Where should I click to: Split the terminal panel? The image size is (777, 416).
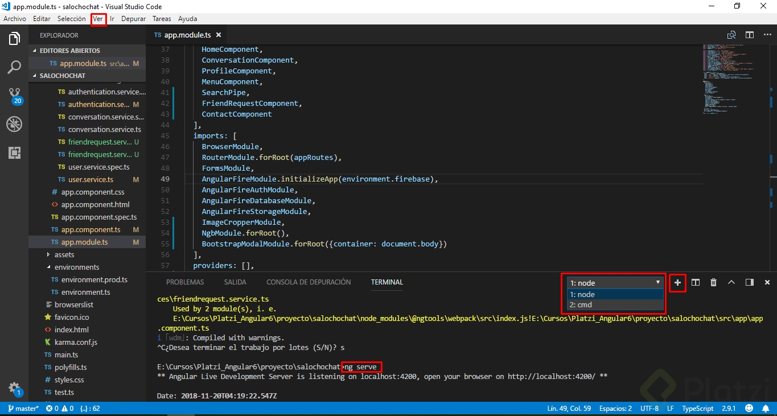point(695,282)
